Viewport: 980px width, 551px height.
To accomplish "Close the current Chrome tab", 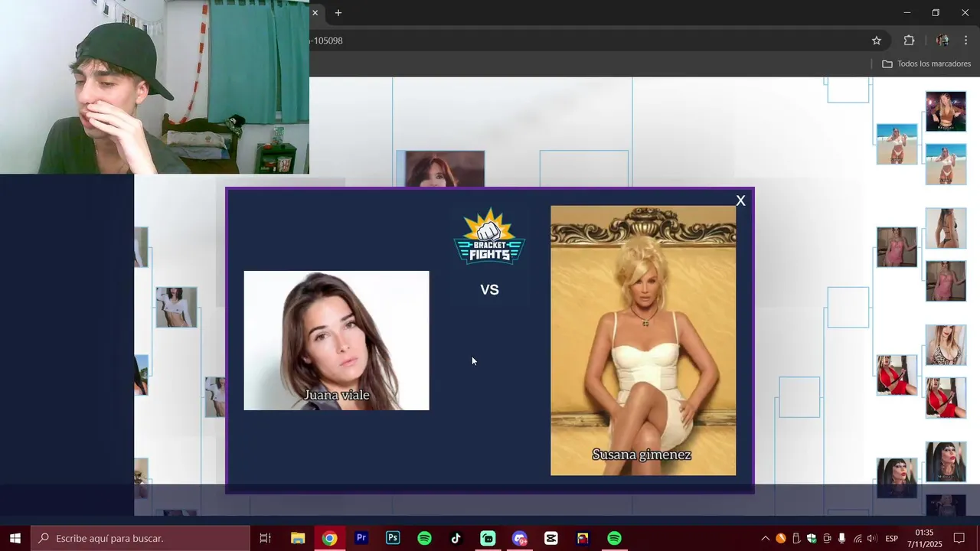I will 315,13.
